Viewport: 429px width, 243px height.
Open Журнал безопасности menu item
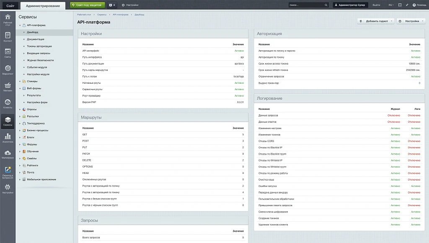point(40,60)
